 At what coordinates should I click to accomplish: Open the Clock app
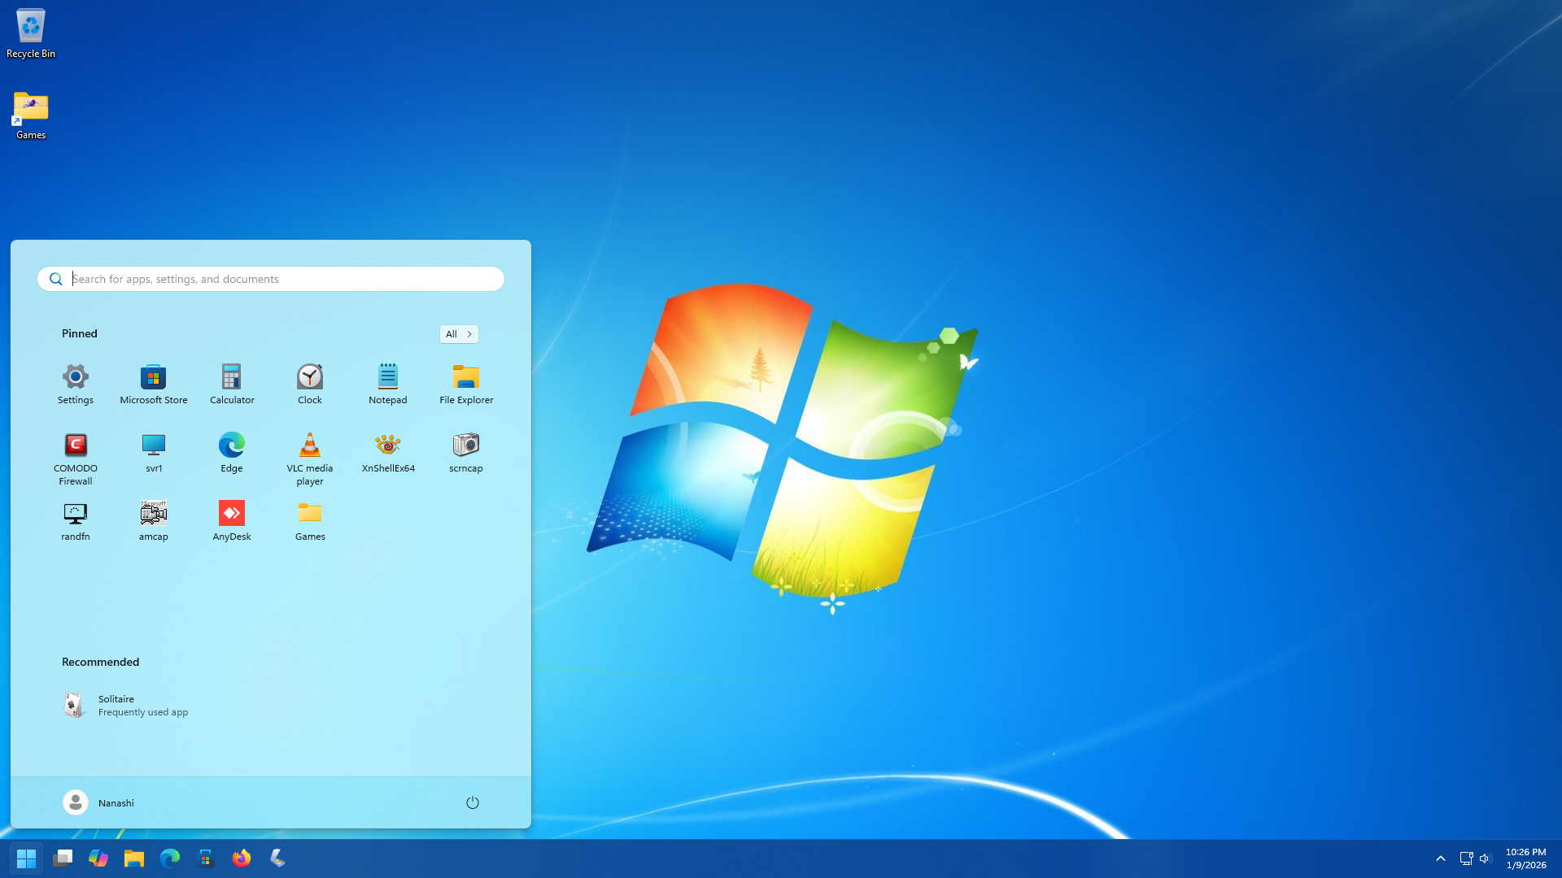coord(309,384)
